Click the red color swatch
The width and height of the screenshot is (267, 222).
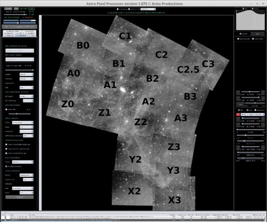(238, 115)
